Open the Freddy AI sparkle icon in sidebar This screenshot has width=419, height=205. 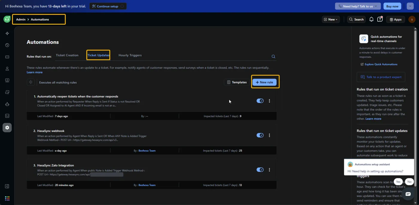tap(7, 33)
